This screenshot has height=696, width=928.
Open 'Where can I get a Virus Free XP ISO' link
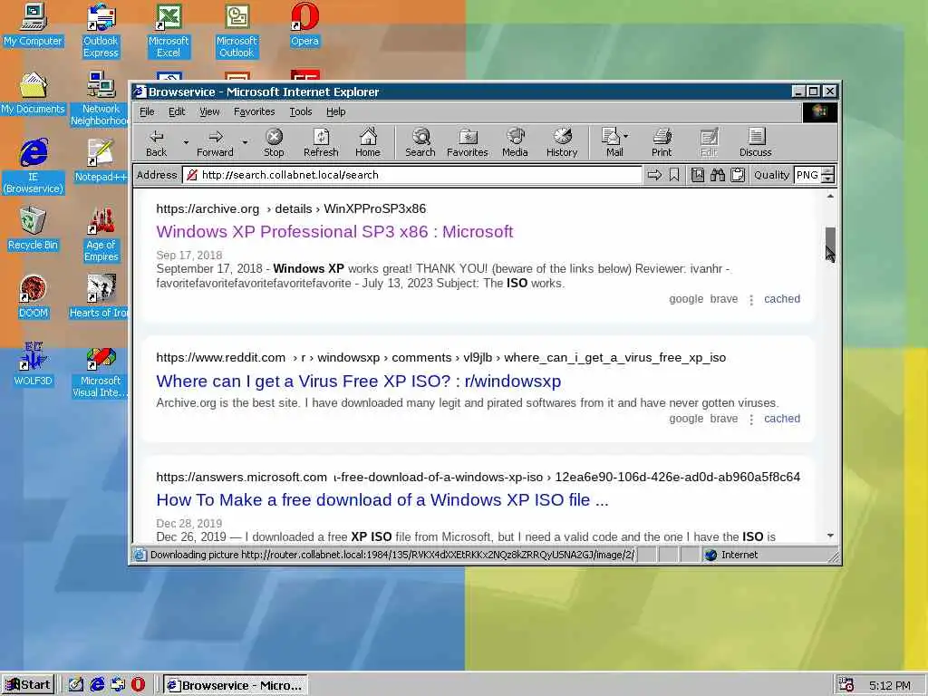(x=359, y=381)
